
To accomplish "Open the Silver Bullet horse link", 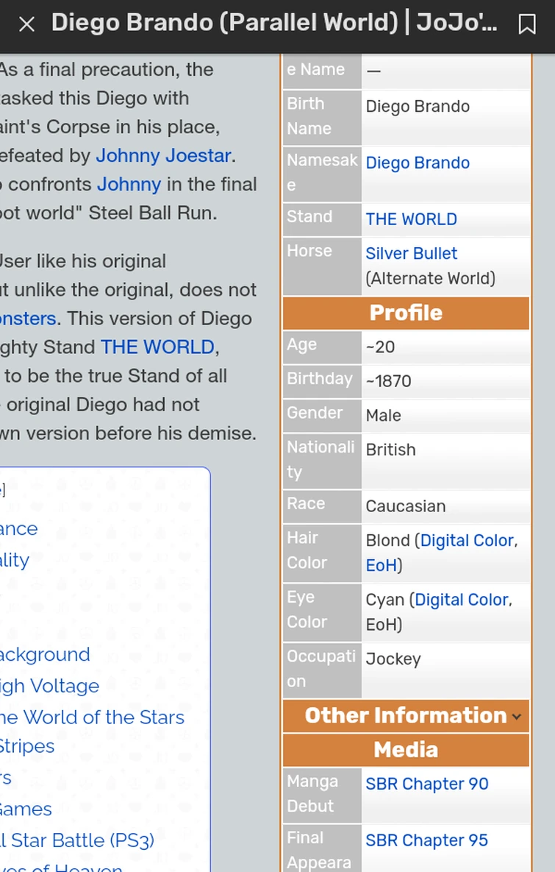I will click(411, 253).
